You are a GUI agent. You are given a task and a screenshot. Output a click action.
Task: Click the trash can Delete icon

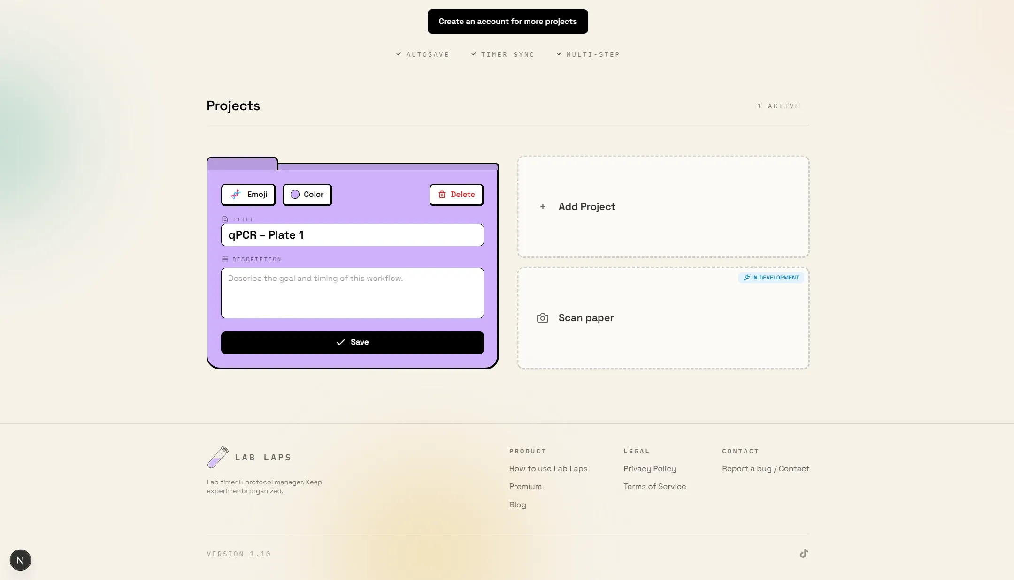click(x=442, y=195)
